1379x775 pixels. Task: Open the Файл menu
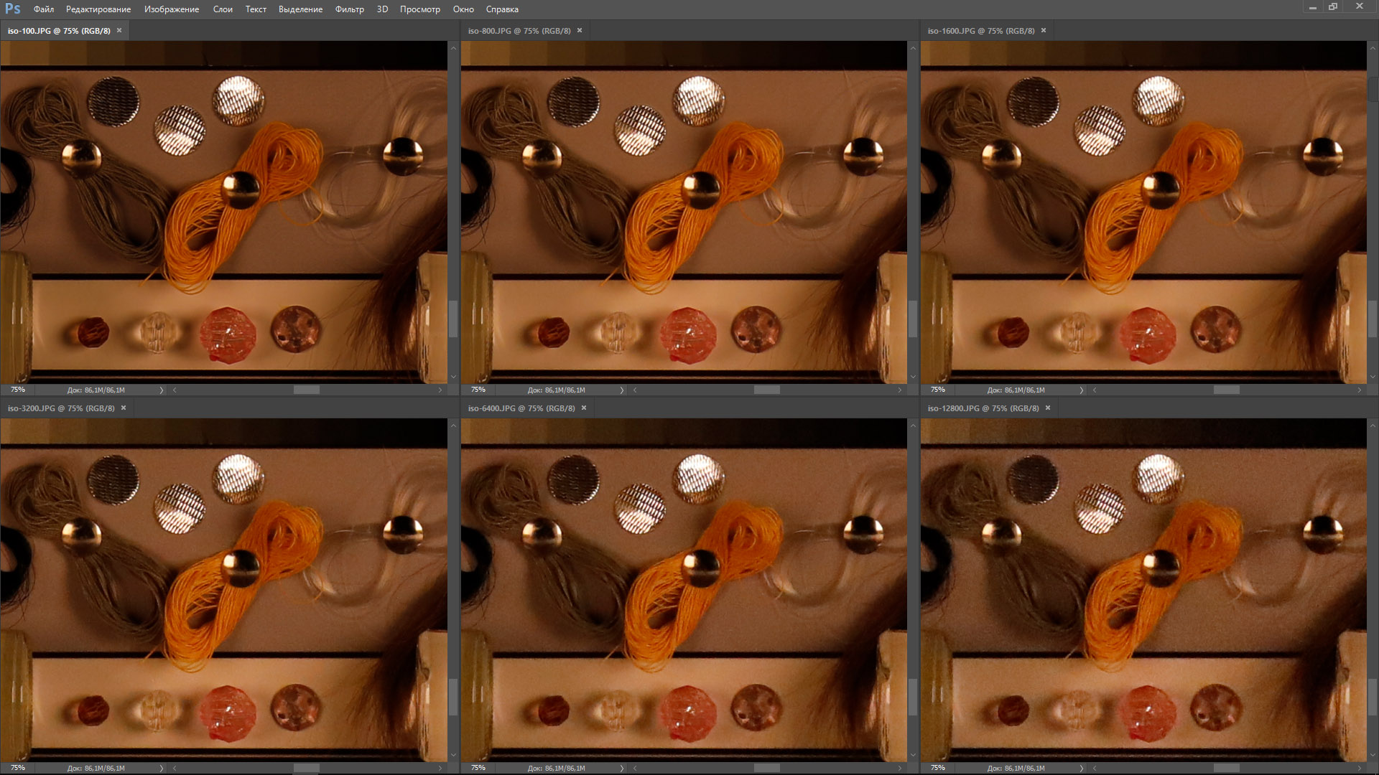pyautogui.click(x=44, y=9)
